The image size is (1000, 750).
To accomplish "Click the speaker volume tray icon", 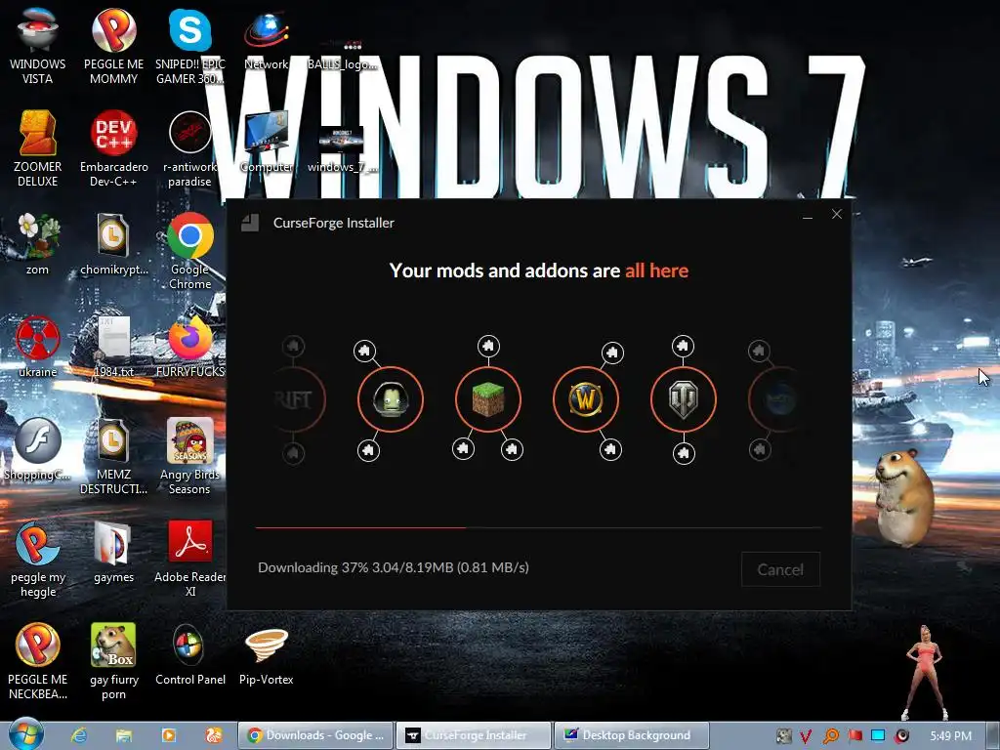I will pyautogui.click(x=901, y=736).
